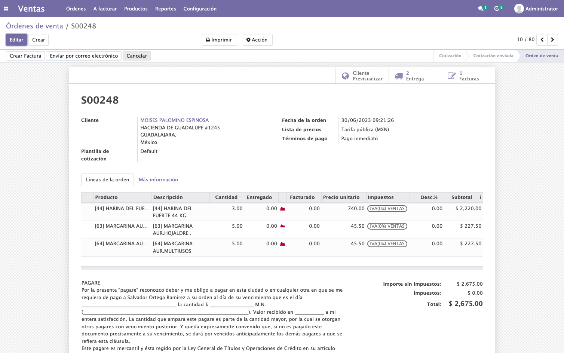
Task: Open the Administrator user menu
Action: pyautogui.click(x=536, y=9)
